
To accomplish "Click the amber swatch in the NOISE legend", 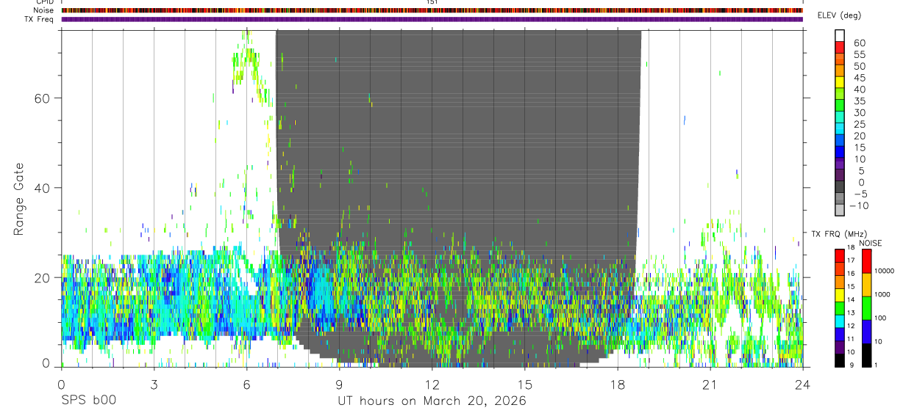I will tap(866, 284).
